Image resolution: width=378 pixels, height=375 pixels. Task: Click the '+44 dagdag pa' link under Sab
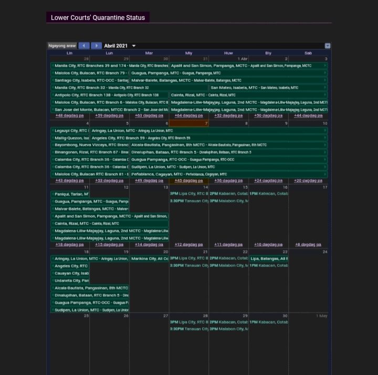308,115
